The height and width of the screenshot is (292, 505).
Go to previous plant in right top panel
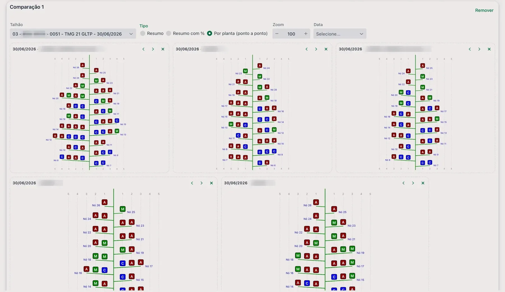[470, 49]
